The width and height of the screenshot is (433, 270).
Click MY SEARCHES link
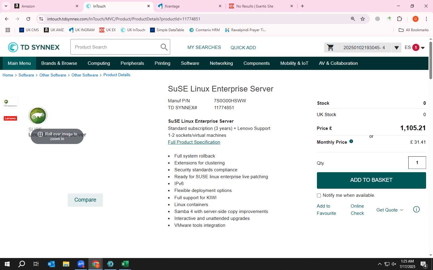tap(204, 47)
